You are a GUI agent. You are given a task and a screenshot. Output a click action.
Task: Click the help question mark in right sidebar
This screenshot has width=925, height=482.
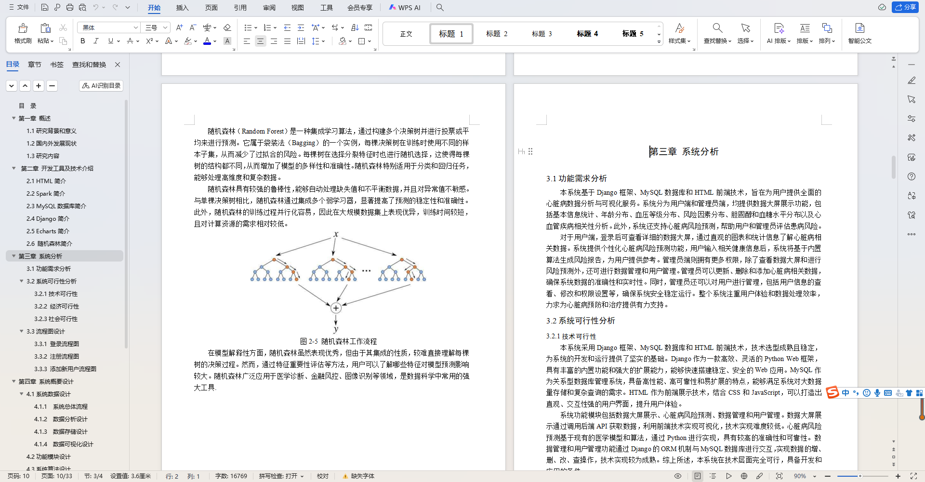point(912,176)
